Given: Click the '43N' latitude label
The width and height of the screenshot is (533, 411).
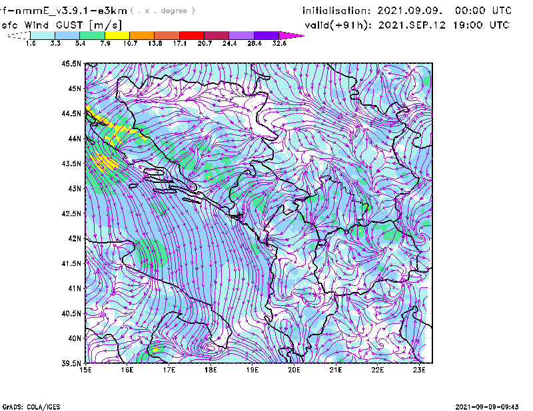Looking at the screenshot, I should click(75, 188).
